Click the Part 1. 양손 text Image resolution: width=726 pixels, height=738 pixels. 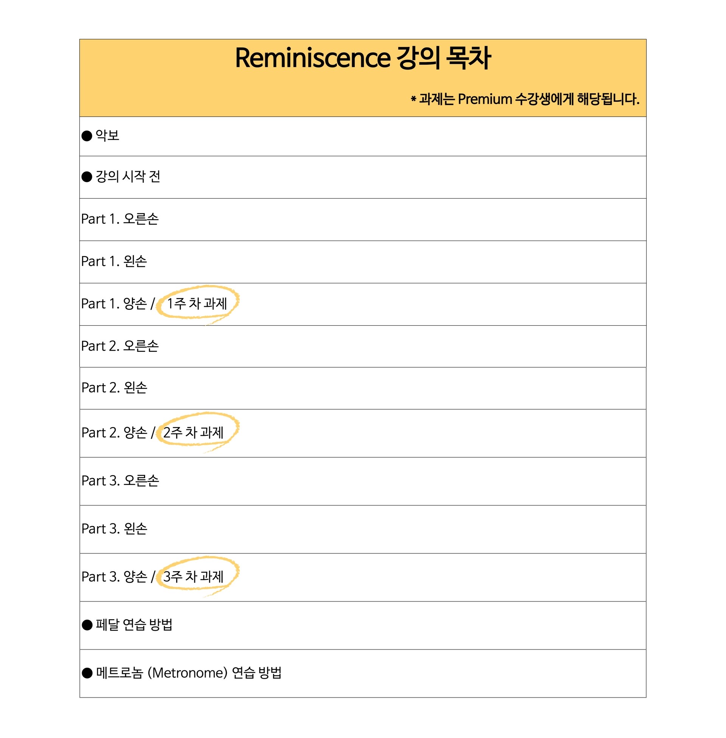click(x=114, y=304)
